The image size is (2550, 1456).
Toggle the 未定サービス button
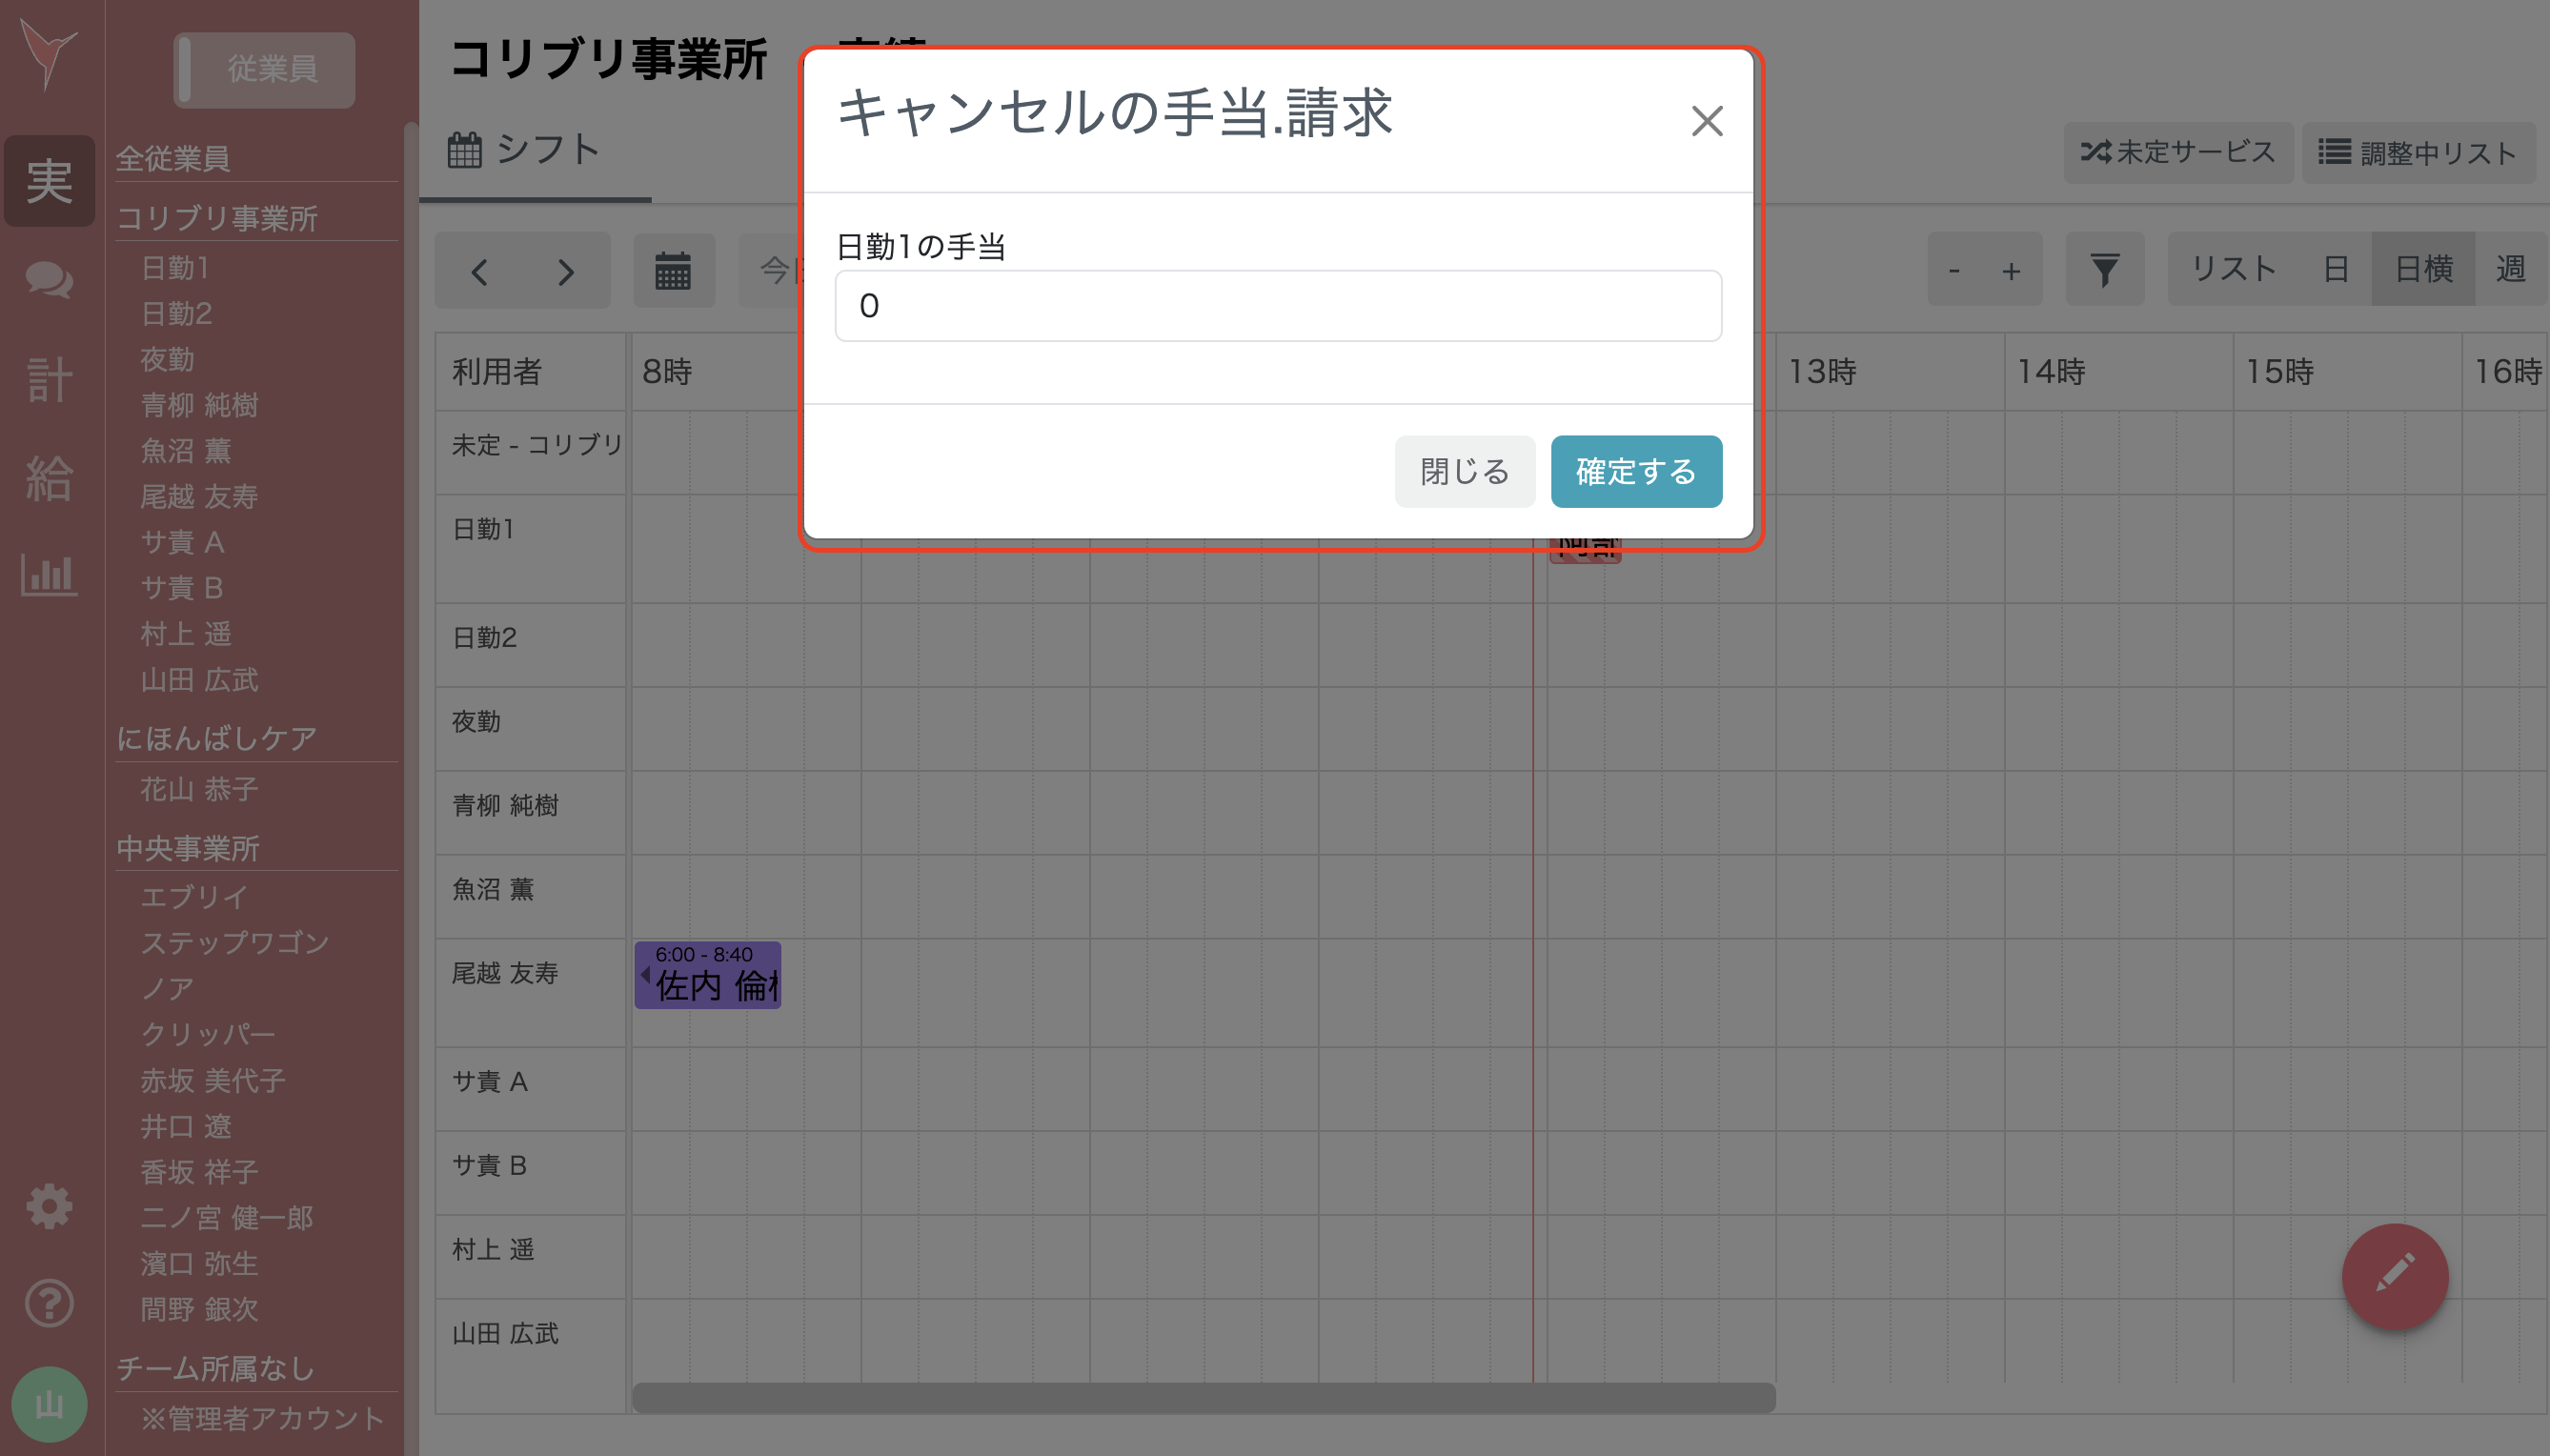pyautogui.click(x=2177, y=152)
